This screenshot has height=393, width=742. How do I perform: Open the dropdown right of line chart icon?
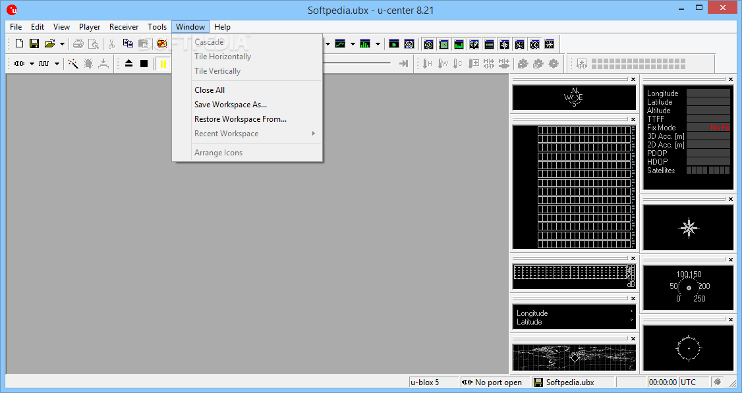[353, 44]
